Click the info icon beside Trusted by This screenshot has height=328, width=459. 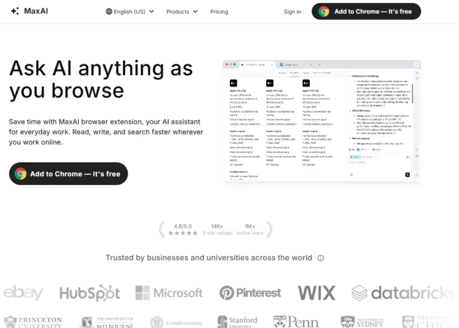pyautogui.click(x=321, y=258)
